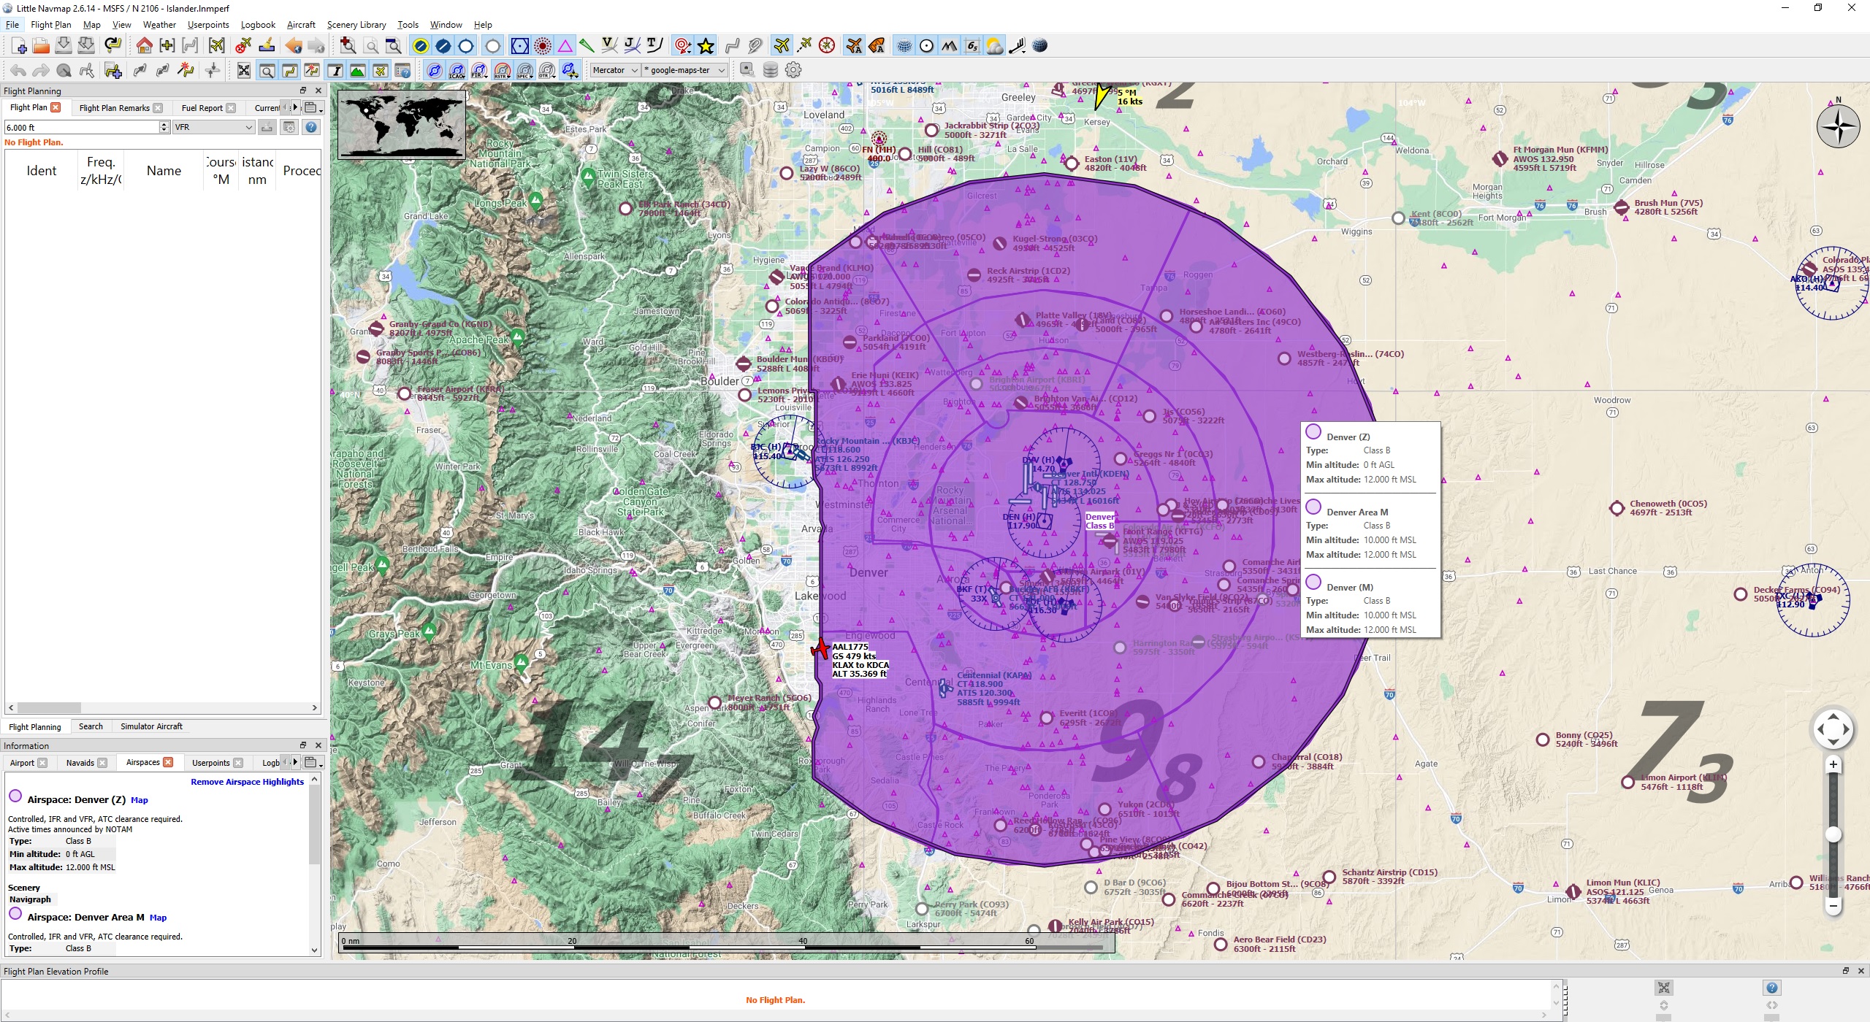Open the VFR flight type dropdown
This screenshot has width=1870, height=1022.
pos(213,127)
